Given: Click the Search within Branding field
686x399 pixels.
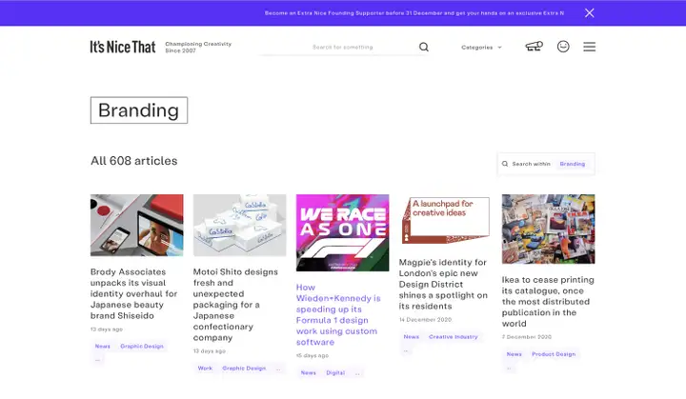Looking at the screenshot, I should click(x=546, y=164).
